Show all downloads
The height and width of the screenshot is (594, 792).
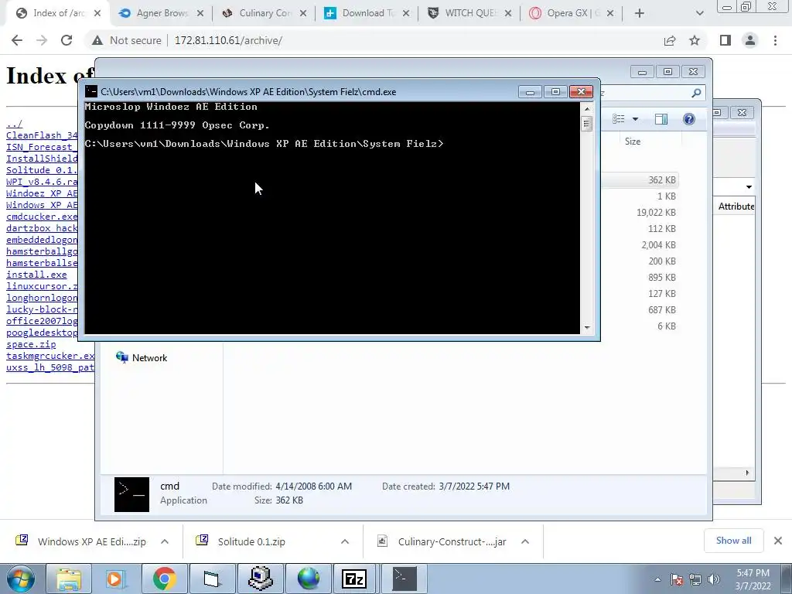pos(733,541)
